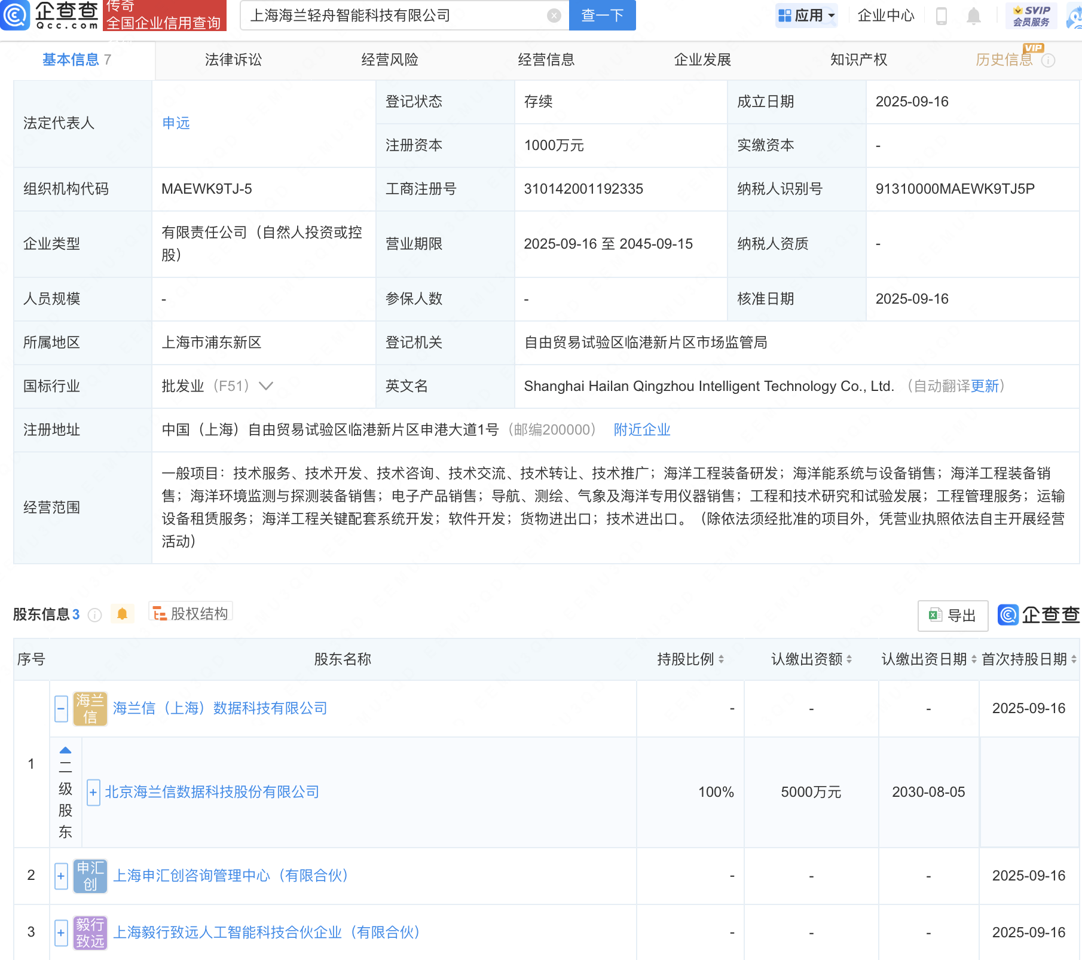Screen dimensions: 1082x960
Task: Click the shareholder info tooltip icon
Action: 94,614
